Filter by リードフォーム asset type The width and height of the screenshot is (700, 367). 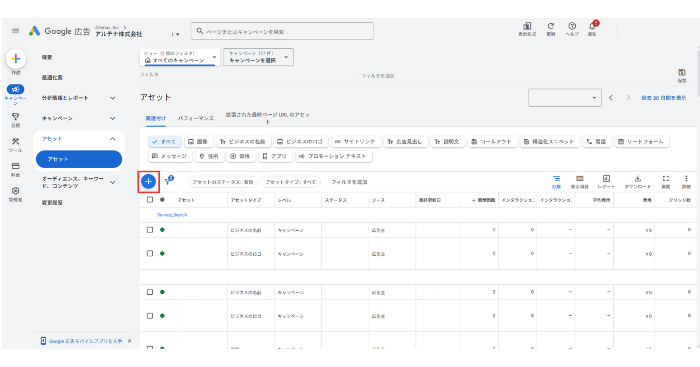point(641,142)
